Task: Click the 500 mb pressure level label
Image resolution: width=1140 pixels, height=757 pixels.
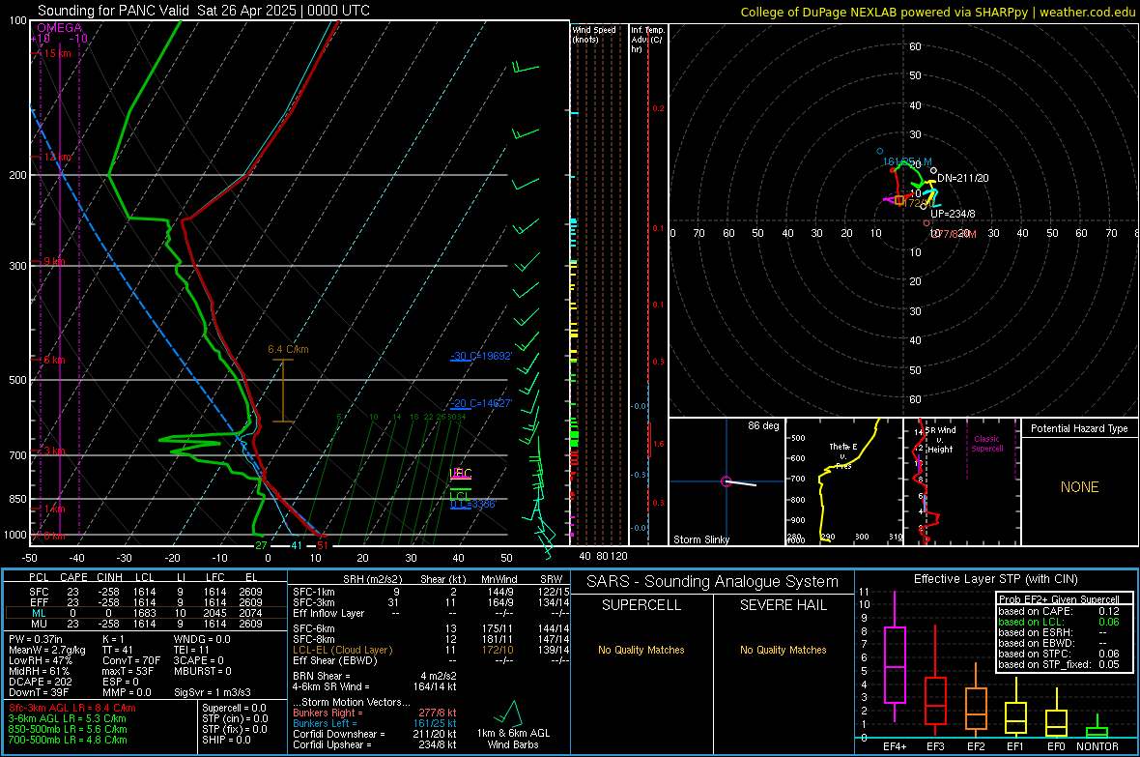Action: tap(17, 380)
